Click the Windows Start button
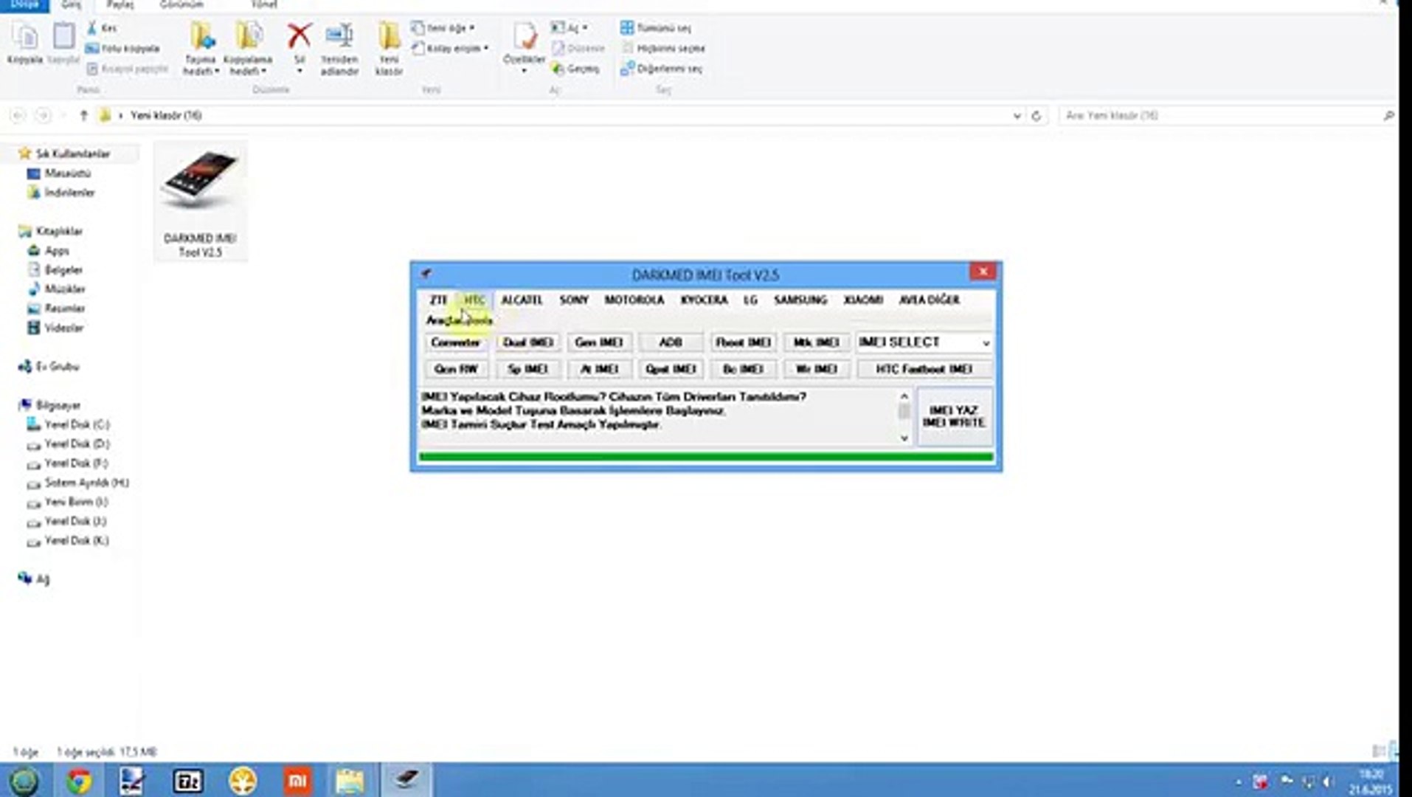This screenshot has height=797, width=1412. pos(24,781)
